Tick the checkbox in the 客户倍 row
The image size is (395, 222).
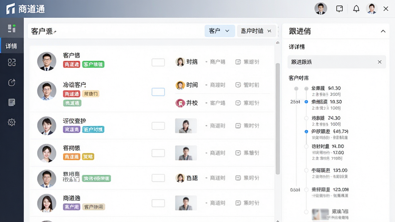[x=158, y=62]
